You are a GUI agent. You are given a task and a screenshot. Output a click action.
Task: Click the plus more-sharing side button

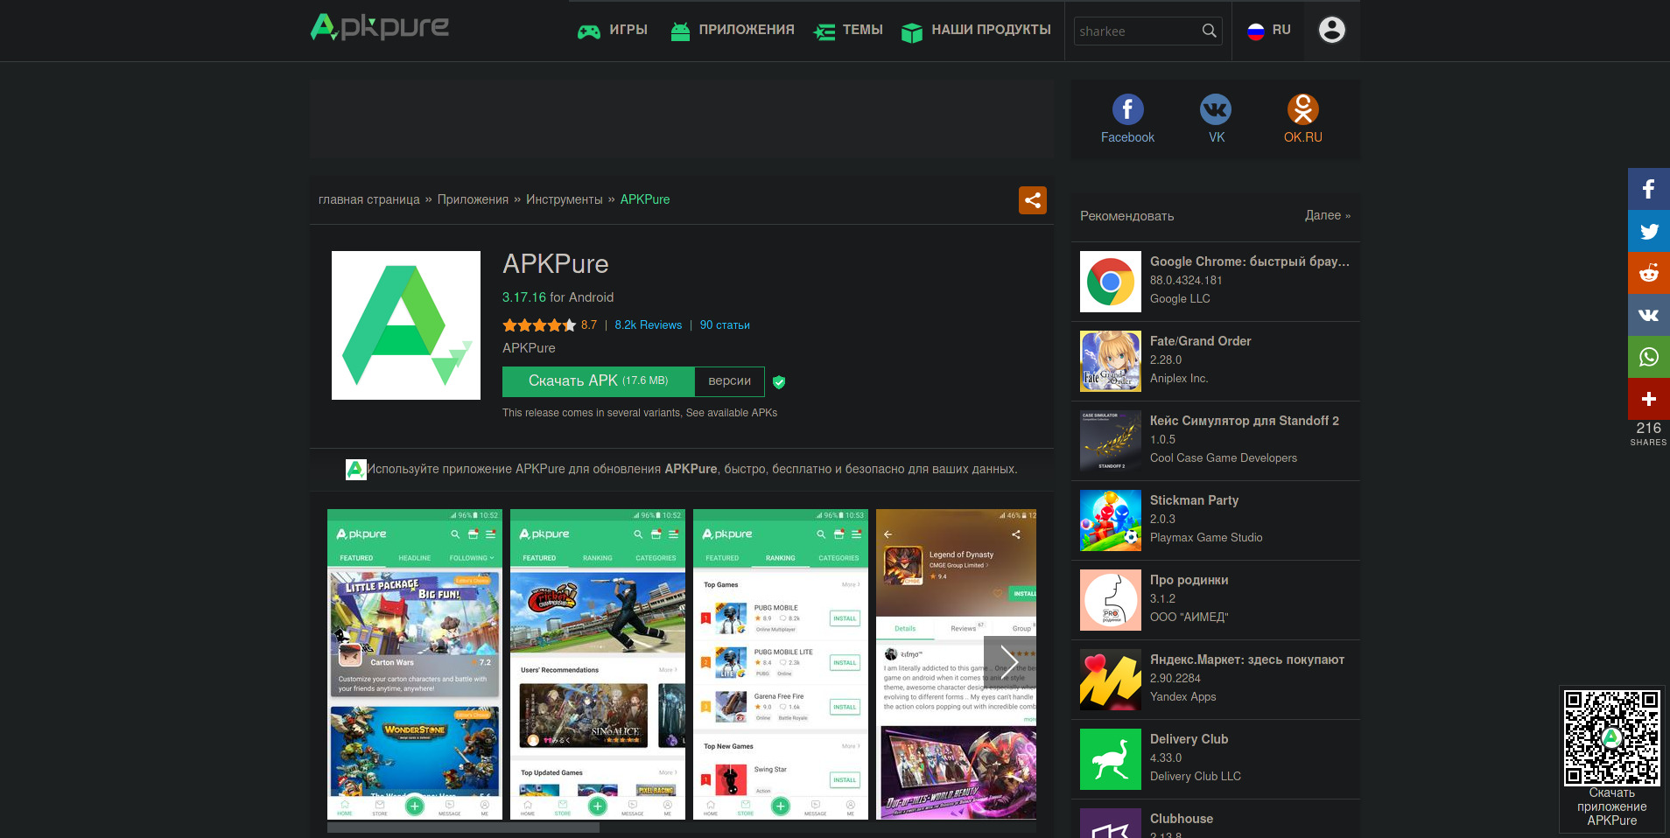pyautogui.click(x=1649, y=399)
